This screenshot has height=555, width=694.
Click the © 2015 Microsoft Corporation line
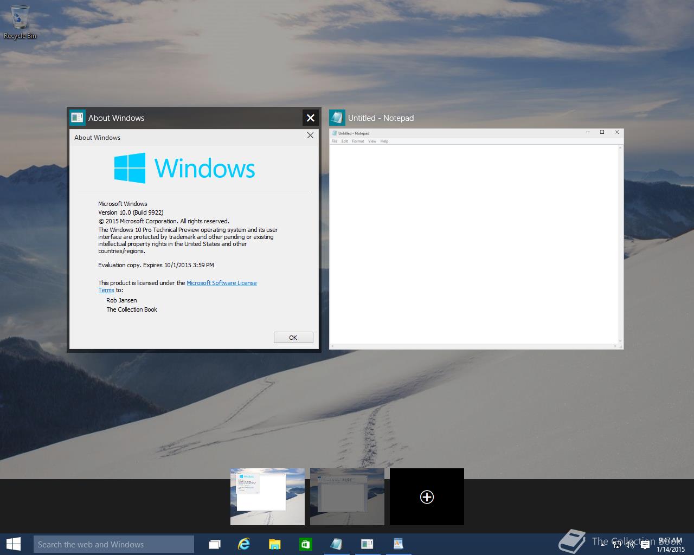164,221
